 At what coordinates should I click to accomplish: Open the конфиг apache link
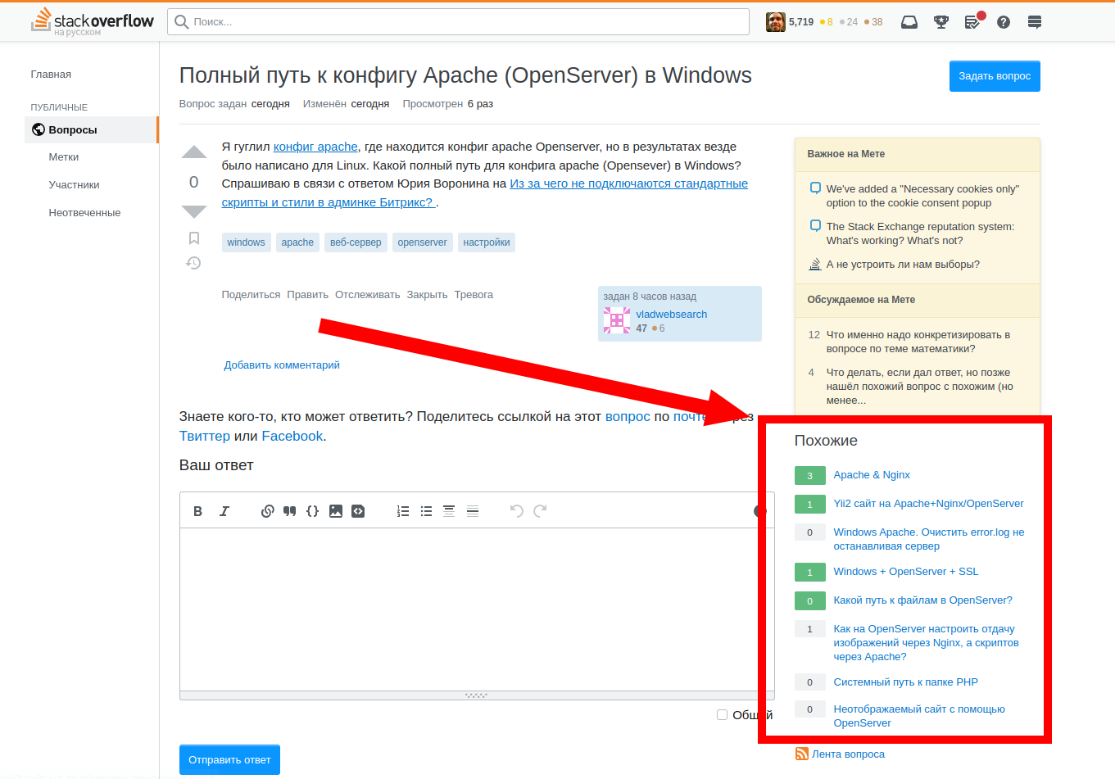315,147
